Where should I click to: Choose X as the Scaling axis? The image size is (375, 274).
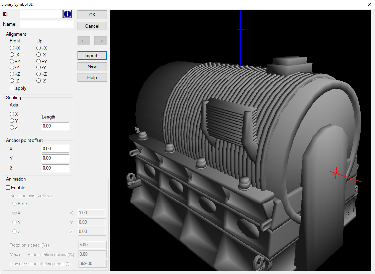(x=12, y=114)
